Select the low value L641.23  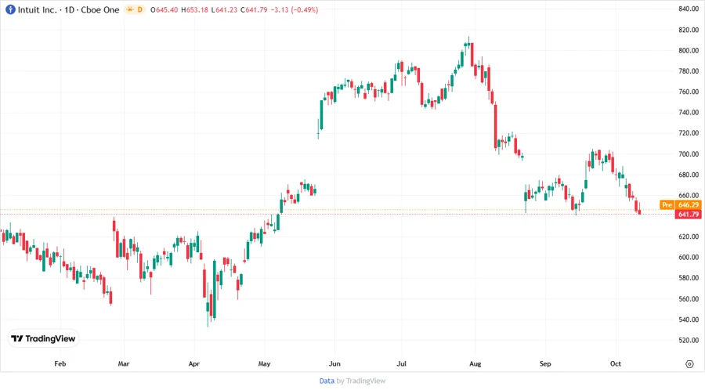(224, 10)
